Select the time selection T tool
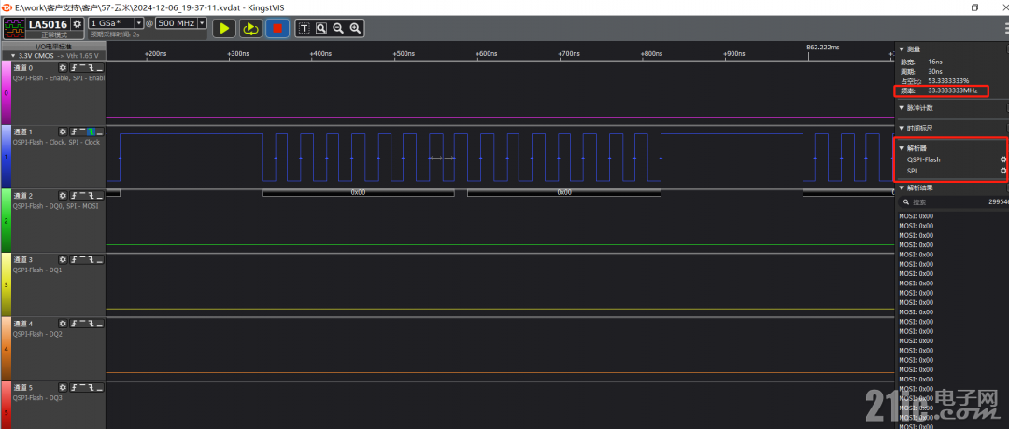Image resolution: width=1009 pixels, height=429 pixels. pyautogui.click(x=304, y=28)
